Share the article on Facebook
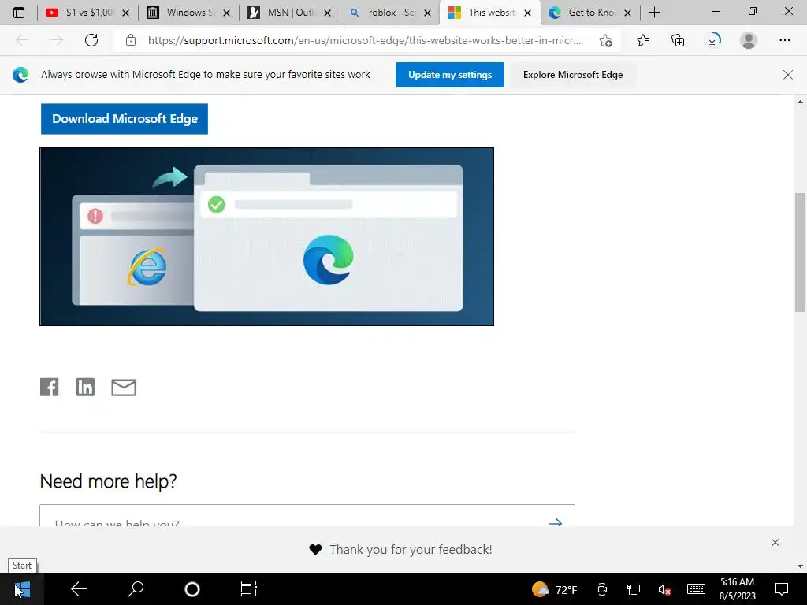Image resolution: width=807 pixels, height=605 pixels. (50, 387)
